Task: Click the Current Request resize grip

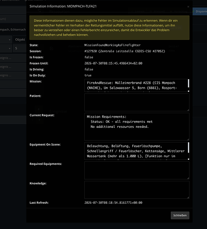Action: pos(188,139)
